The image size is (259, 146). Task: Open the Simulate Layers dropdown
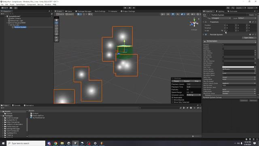pos(193,95)
